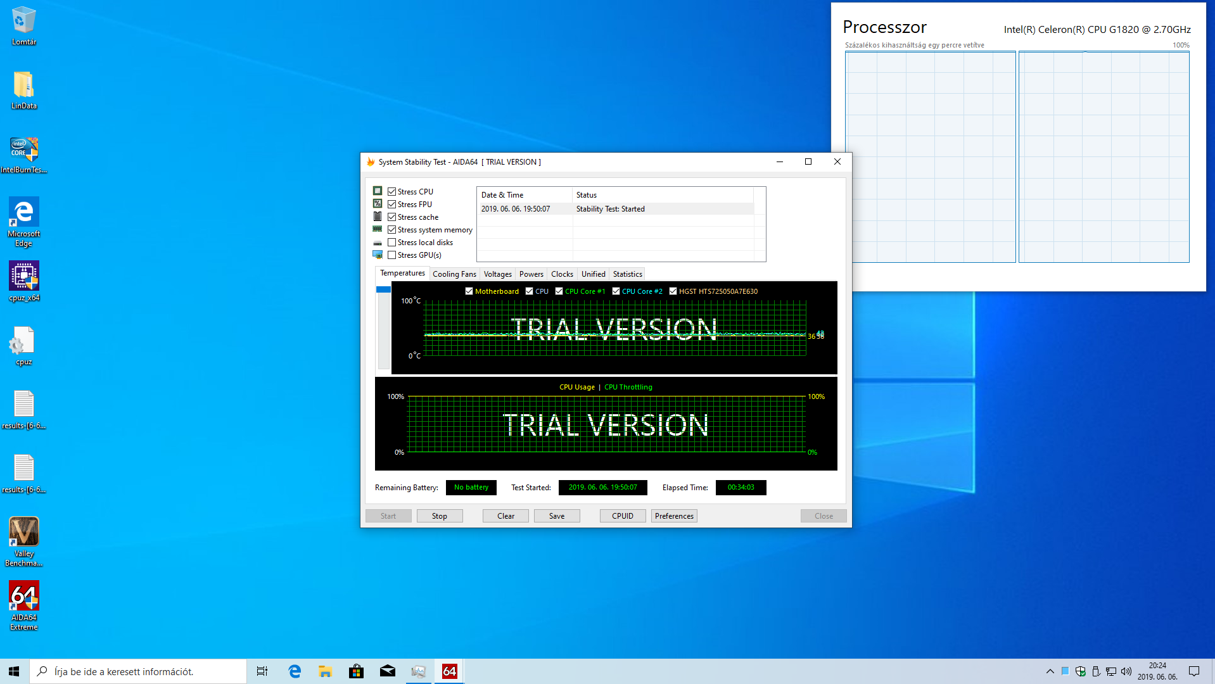Click the Status column header

pyautogui.click(x=663, y=195)
